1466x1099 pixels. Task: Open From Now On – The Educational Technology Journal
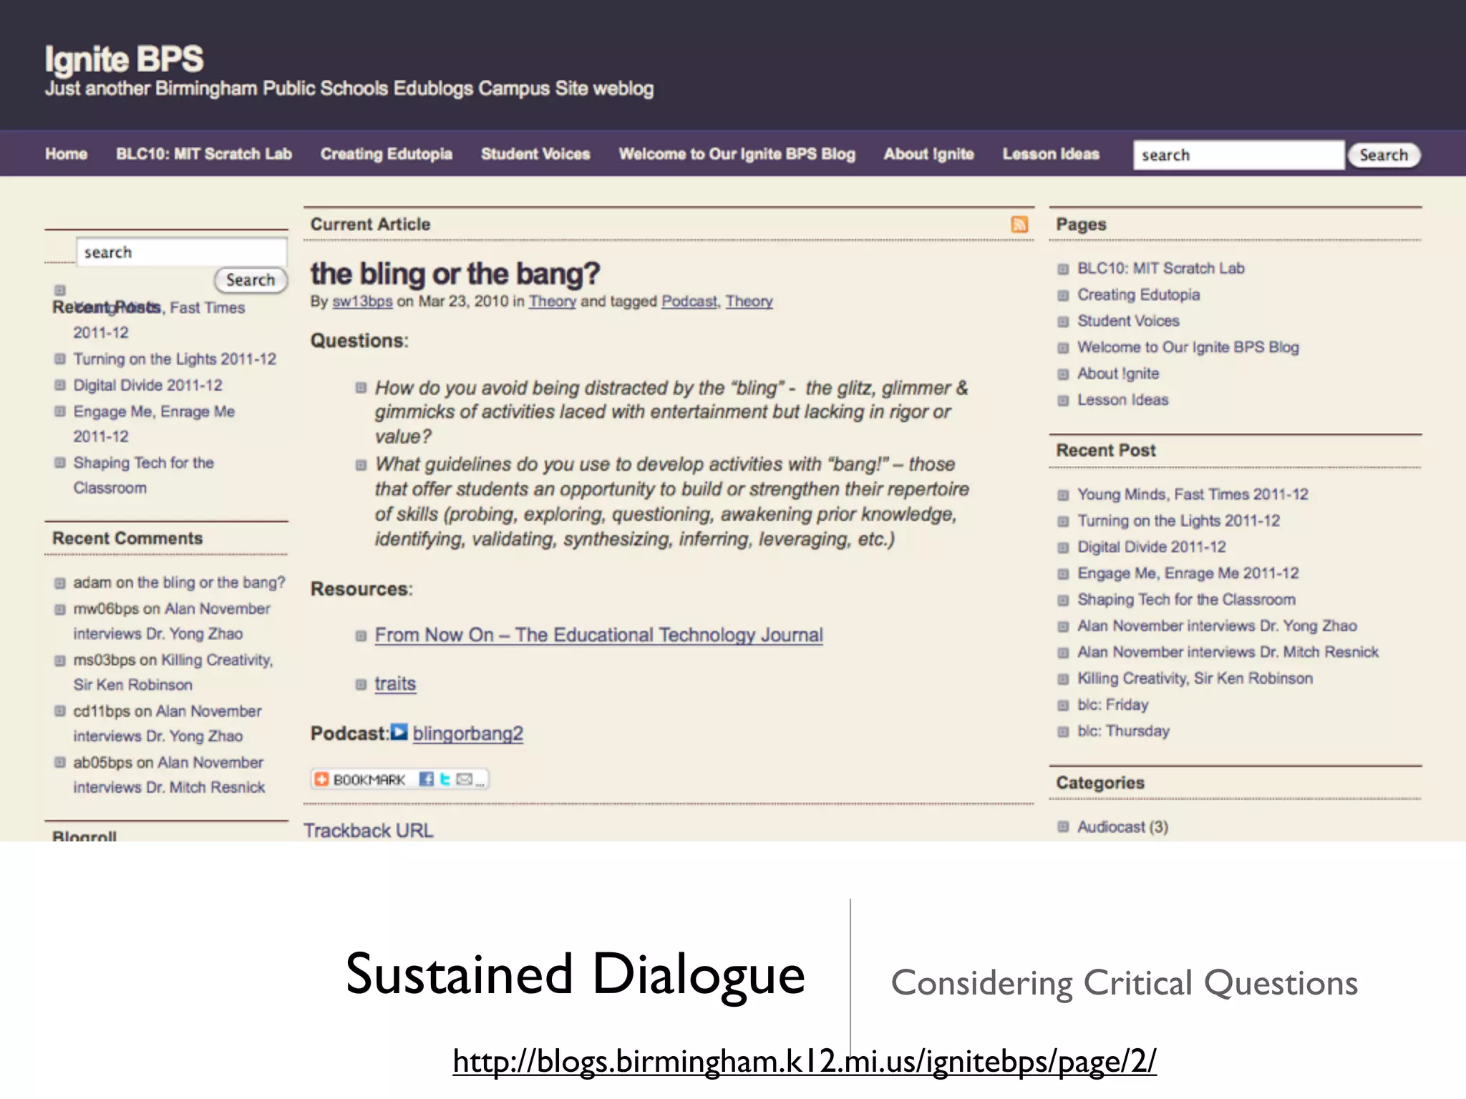tap(598, 635)
